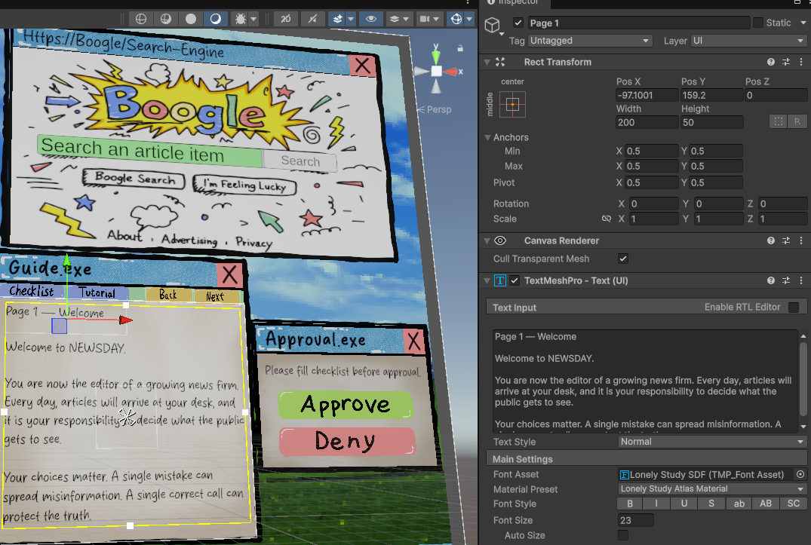The width and height of the screenshot is (811, 545).
Task: Toggle scene visibility eye in toolbar
Action: [x=371, y=19]
